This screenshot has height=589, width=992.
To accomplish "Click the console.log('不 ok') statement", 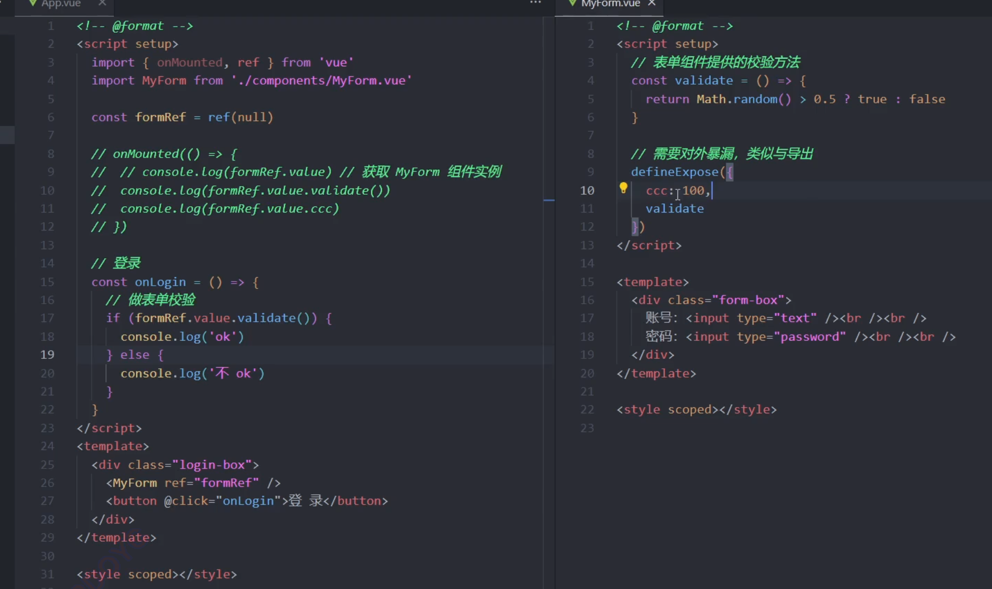I will [193, 373].
